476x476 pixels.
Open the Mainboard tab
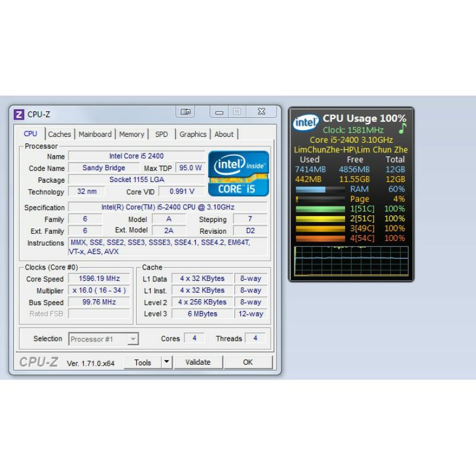[95, 134]
